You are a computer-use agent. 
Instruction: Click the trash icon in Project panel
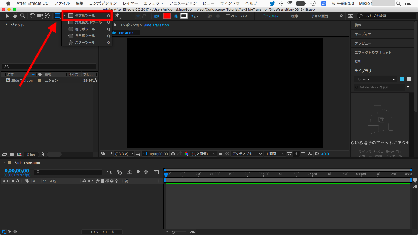(43, 155)
